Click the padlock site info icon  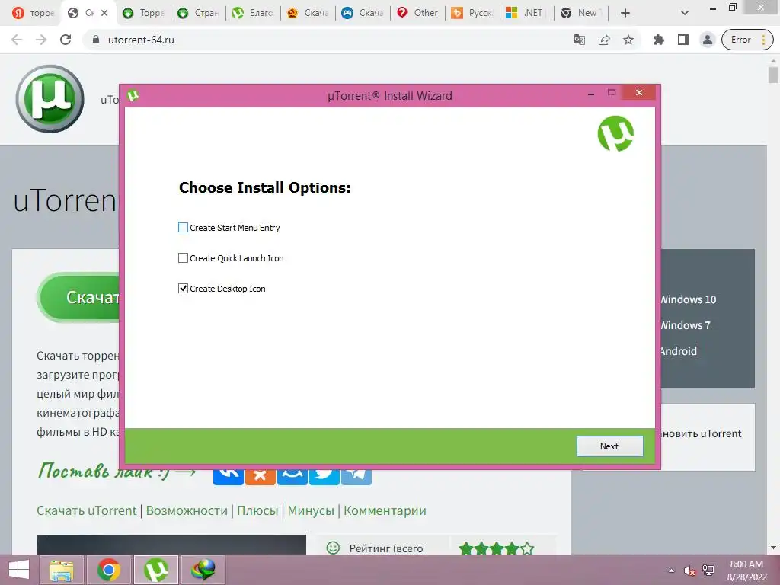click(x=96, y=40)
